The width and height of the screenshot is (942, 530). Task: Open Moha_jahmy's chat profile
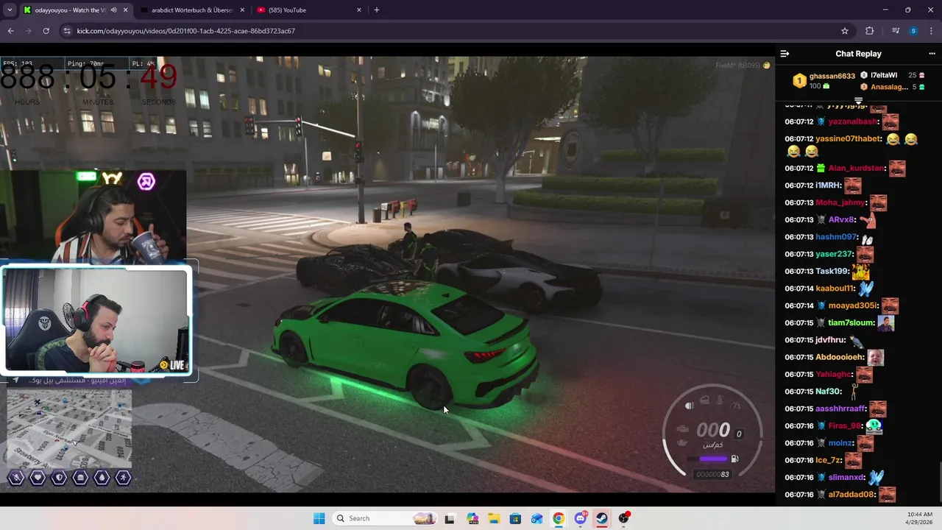coord(840,202)
